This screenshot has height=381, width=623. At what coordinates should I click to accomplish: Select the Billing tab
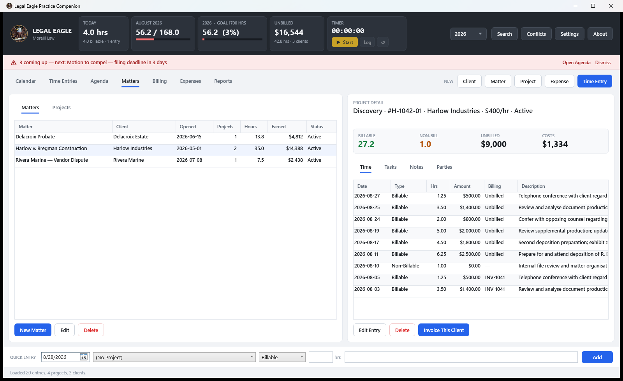coord(160,81)
